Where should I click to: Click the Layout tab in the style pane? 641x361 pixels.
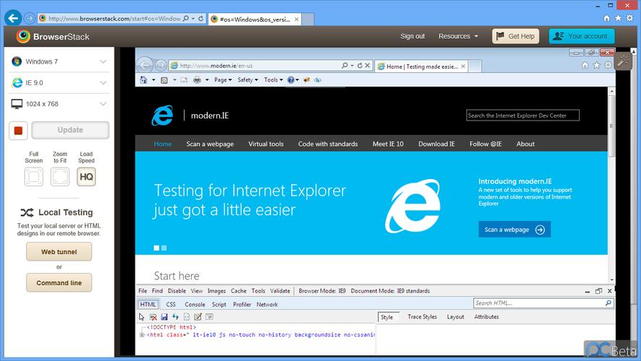(x=456, y=317)
